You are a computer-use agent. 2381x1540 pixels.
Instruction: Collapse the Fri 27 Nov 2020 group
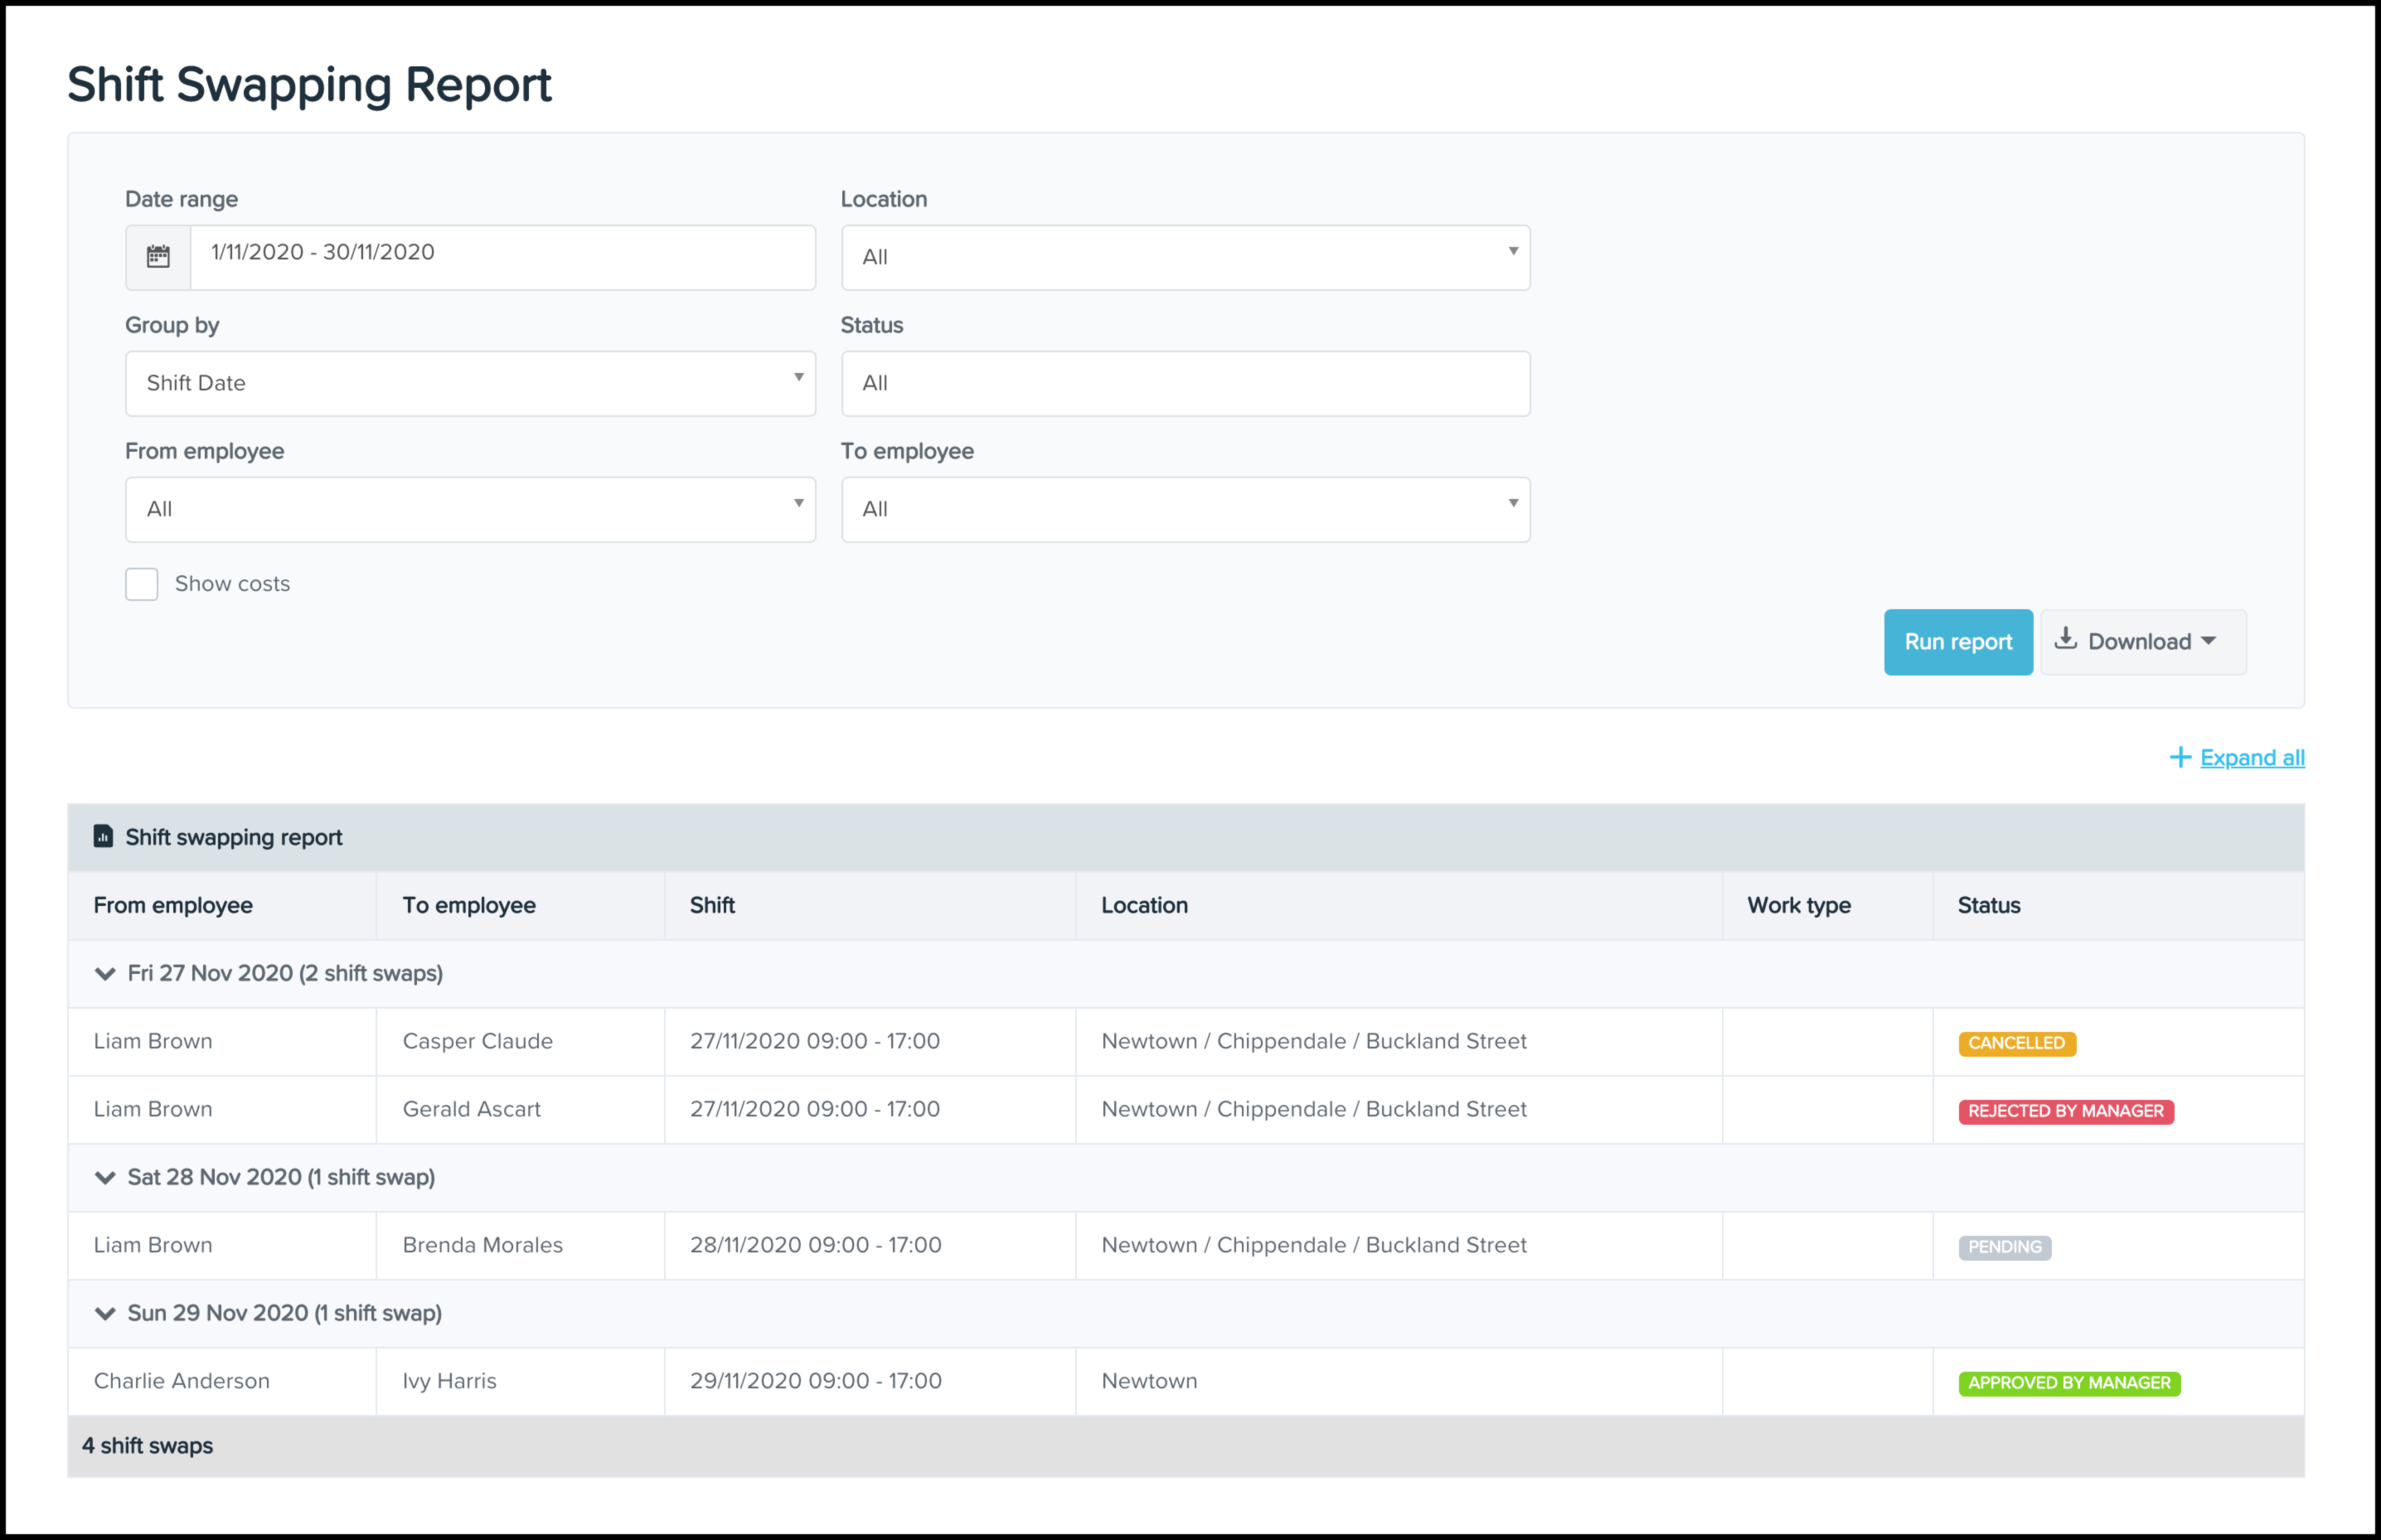click(x=105, y=973)
